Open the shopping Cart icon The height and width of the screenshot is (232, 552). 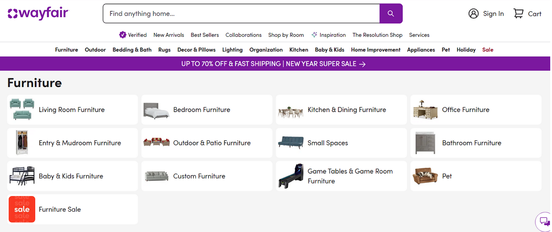pyautogui.click(x=518, y=14)
